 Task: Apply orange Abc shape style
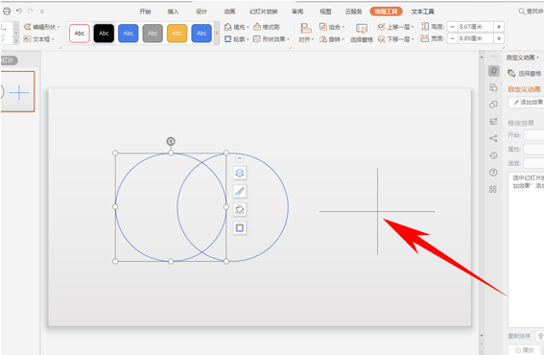tap(177, 34)
